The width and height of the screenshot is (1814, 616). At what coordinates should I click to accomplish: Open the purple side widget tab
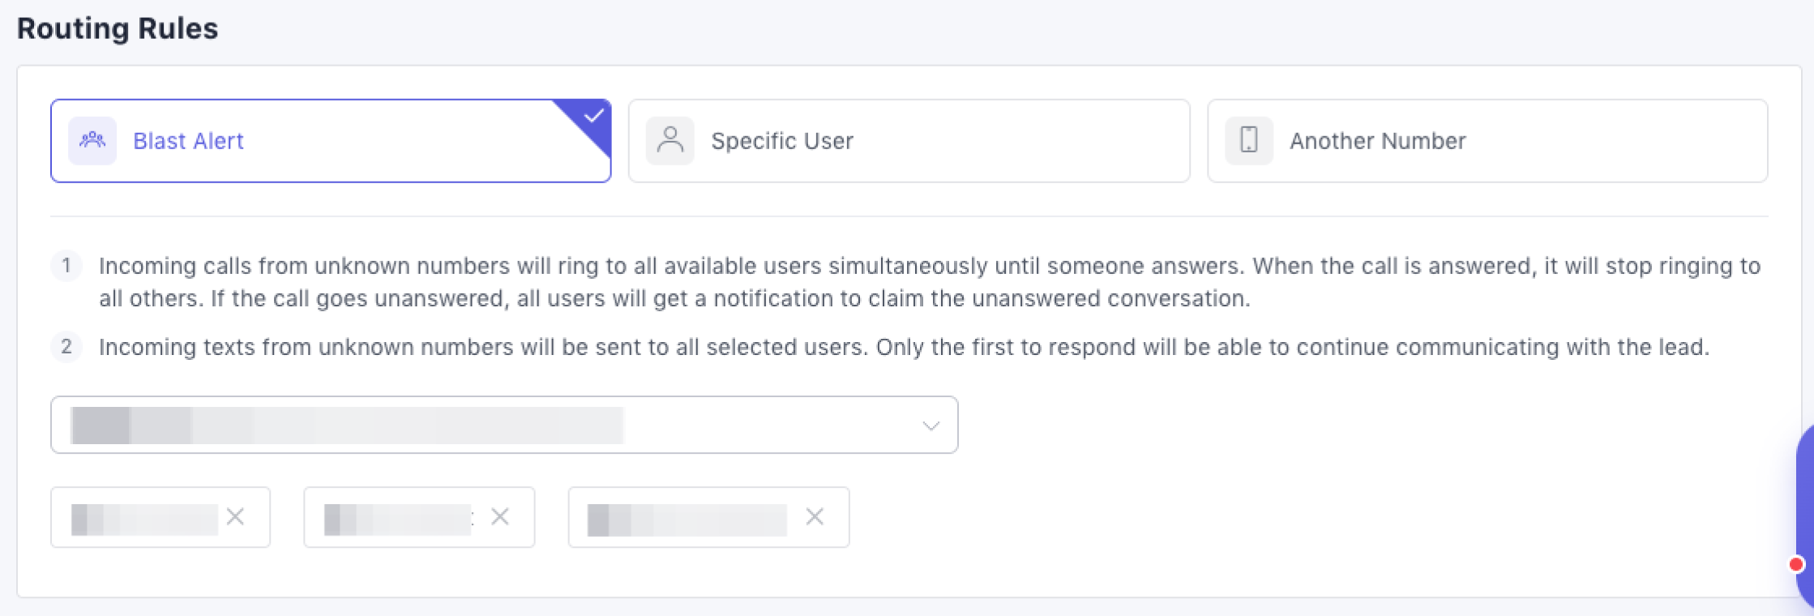[x=1804, y=503]
